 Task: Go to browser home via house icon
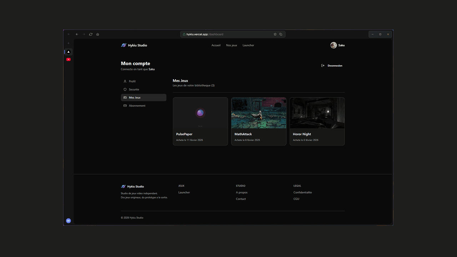[97, 34]
